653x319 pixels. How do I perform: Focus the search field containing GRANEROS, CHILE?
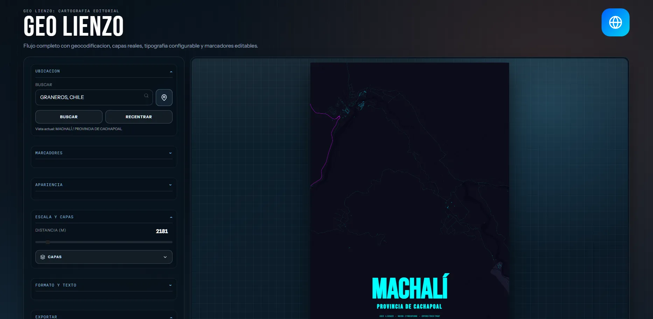[x=89, y=98]
